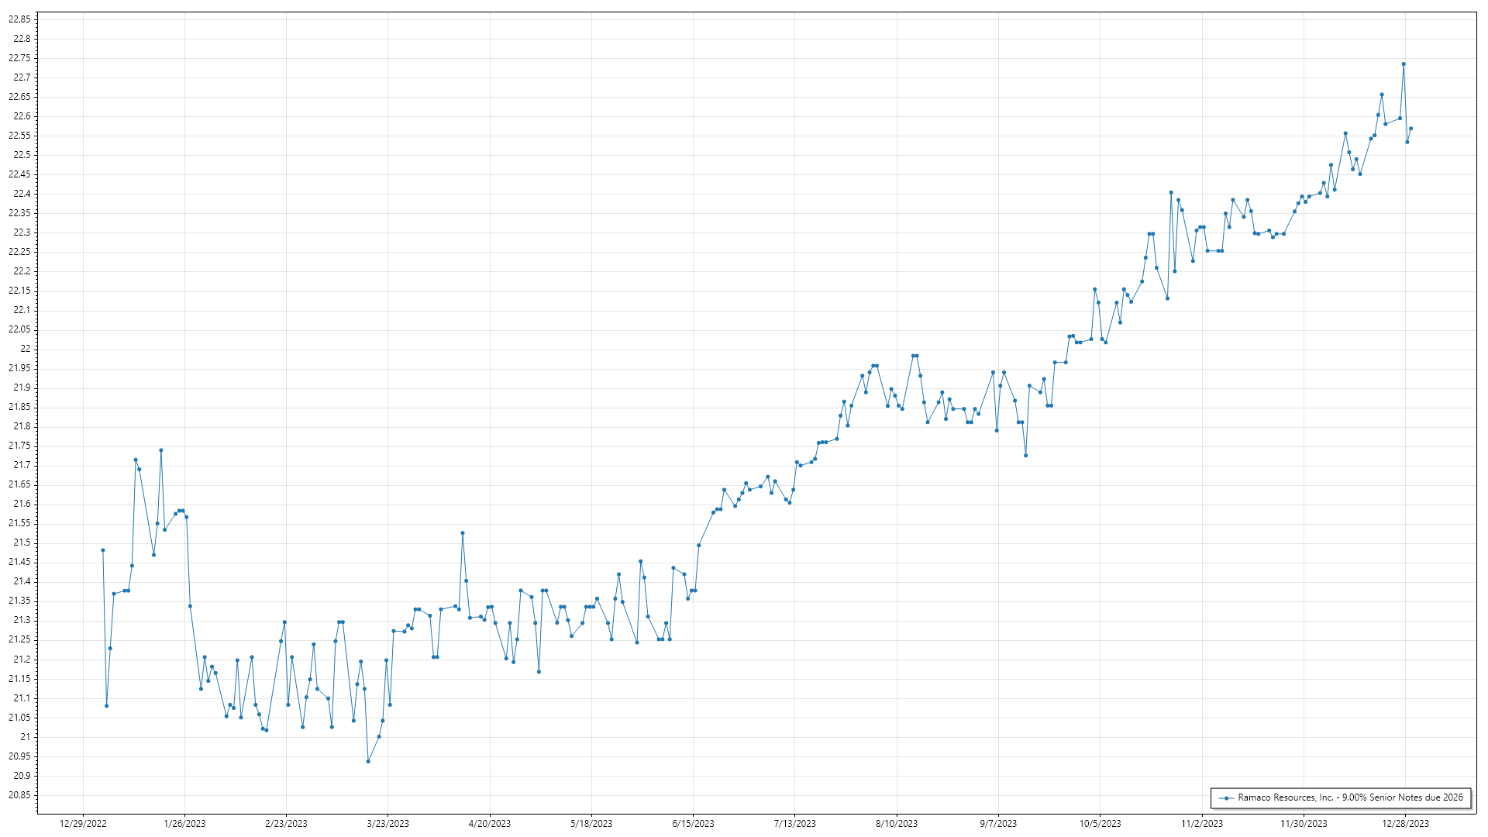Click the 3/23/2023 x-axis date label

coord(387,824)
